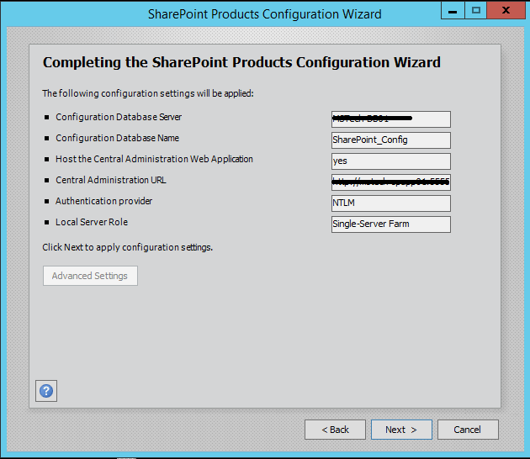Select the SharePoint_Config database name field
This screenshot has width=530, height=459.
tap(391, 140)
